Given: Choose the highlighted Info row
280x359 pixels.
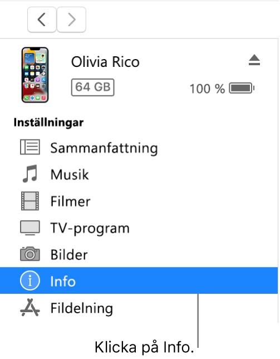Looking at the screenshot, I should 139,280.
